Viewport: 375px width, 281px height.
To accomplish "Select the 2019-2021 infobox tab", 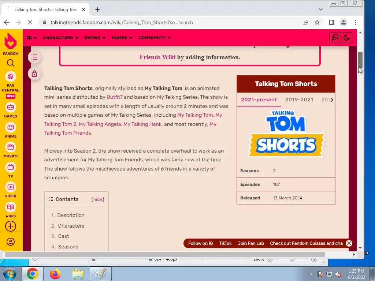I will [299, 100].
